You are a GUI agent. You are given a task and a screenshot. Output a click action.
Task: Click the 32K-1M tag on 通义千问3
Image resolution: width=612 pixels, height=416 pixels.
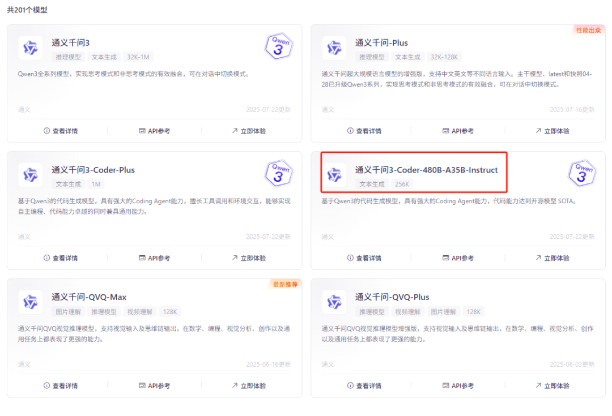pos(138,57)
